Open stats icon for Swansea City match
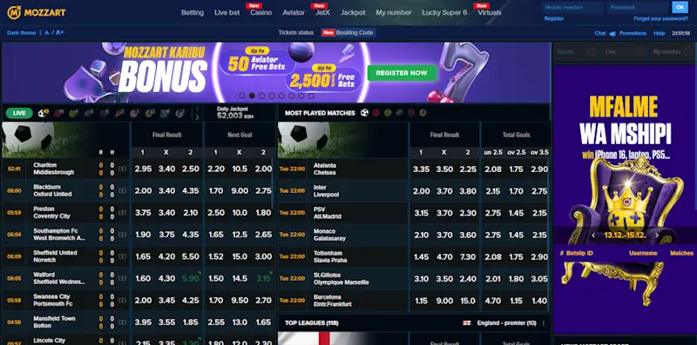The width and height of the screenshot is (697, 345). pyautogui.click(x=122, y=300)
